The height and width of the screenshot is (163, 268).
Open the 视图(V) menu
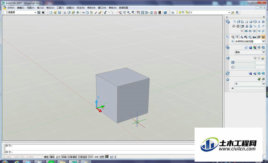pyautogui.click(x=31, y=8)
